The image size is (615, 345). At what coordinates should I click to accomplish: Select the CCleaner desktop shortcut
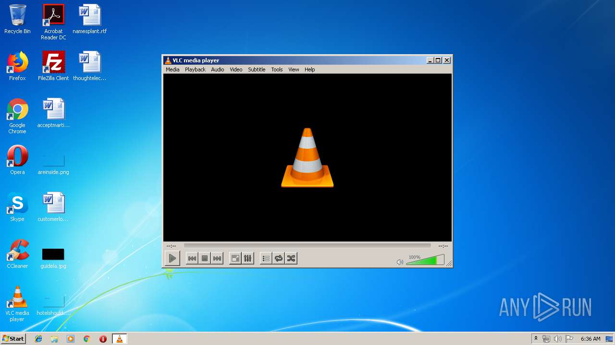tap(17, 254)
